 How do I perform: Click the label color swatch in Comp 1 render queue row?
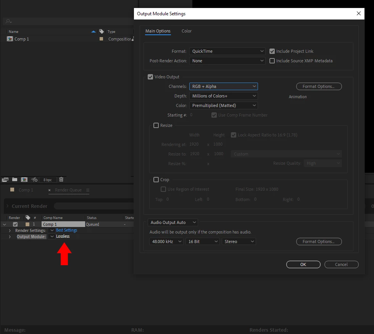tap(27, 224)
